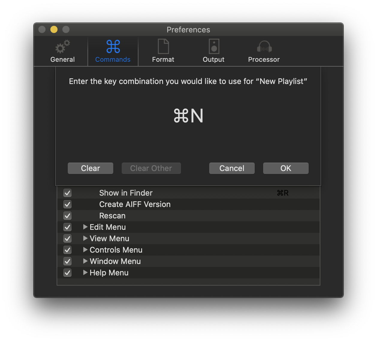Expand the Window Menu disclosure triangle
377x342 pixels.
click(85, 261)
